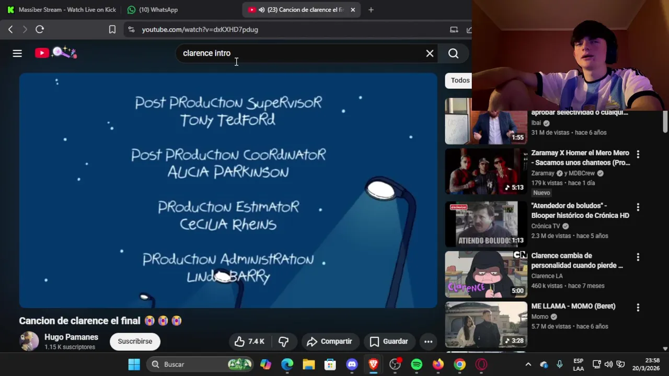Launch Microsoft Edge from the taskbar
The height and width of the screenshot is (376, 669).
[x=287, y=365]
